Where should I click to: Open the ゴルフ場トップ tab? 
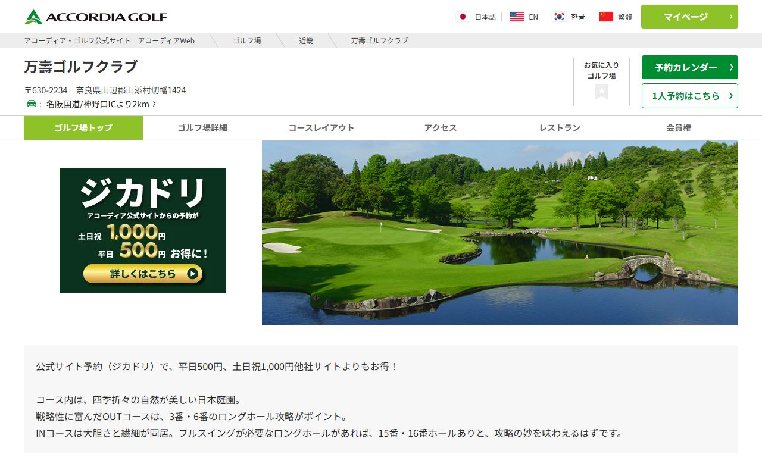tap(83, 128)
